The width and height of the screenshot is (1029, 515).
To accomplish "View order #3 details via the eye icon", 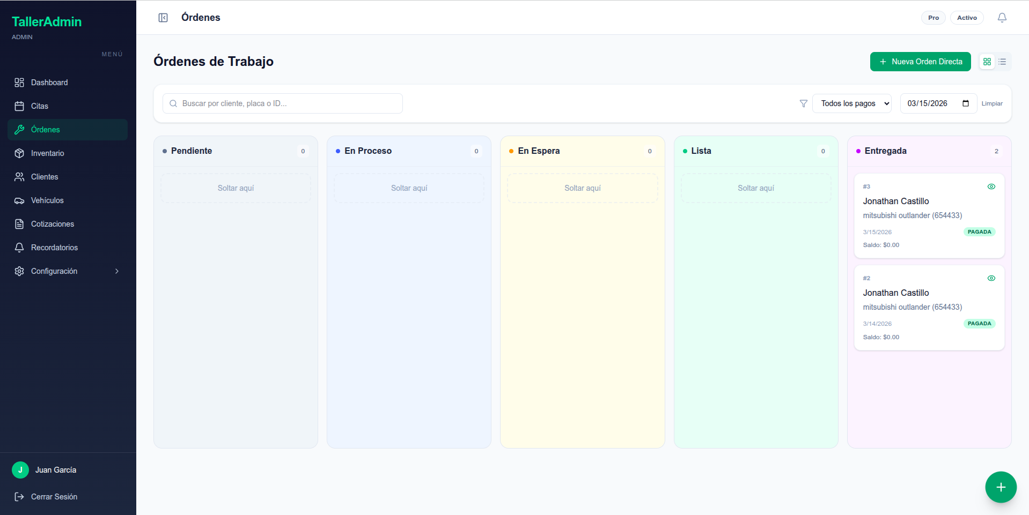I will (x=991, y=186).
